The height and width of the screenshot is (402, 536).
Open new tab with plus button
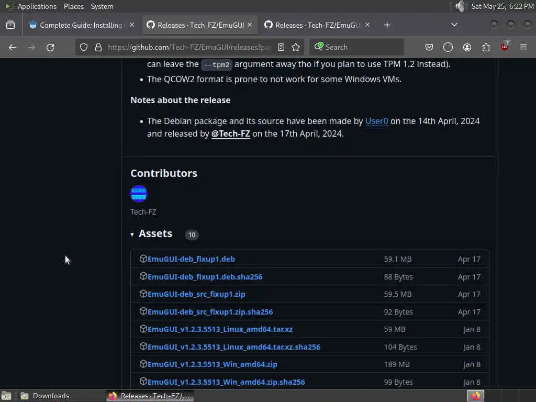point(387,25)
